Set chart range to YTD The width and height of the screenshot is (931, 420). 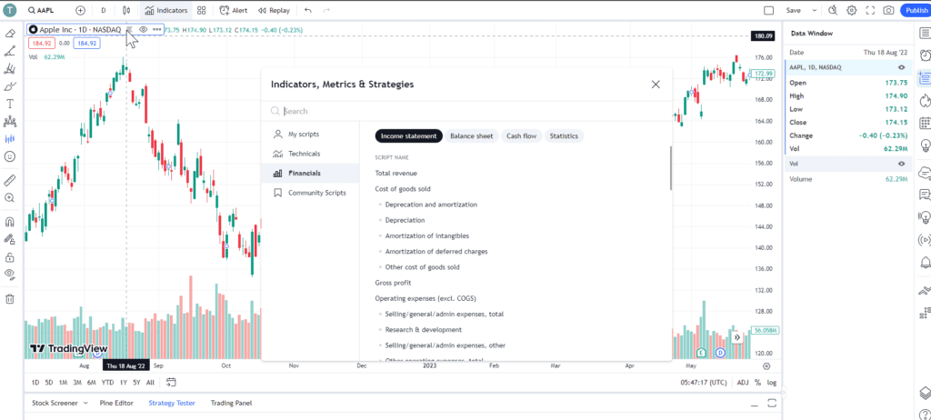(107, 383)
